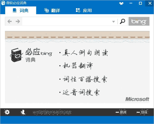Expand the search history dropdown arrow
The height and width of the screenshot is (124, 154).
pyautogui.click(x=114, y=21)
